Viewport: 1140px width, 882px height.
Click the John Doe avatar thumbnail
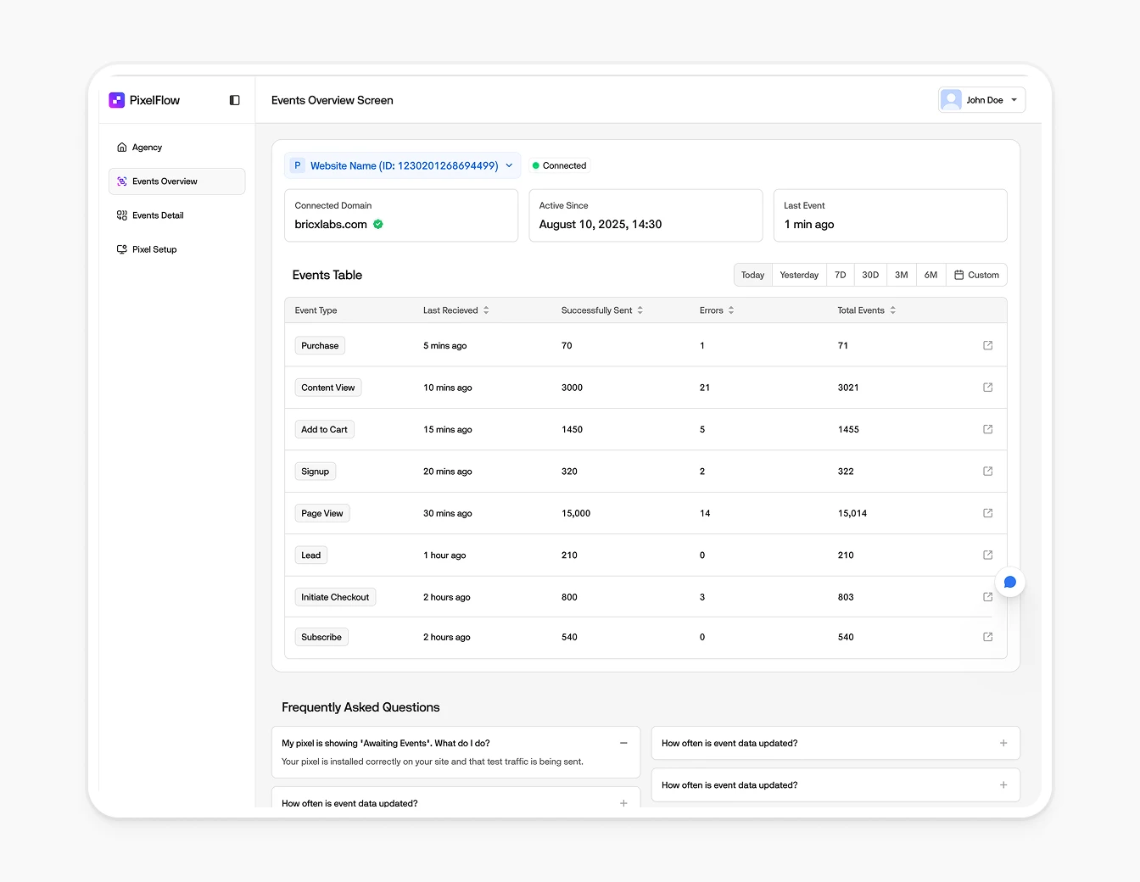[951, 99]
